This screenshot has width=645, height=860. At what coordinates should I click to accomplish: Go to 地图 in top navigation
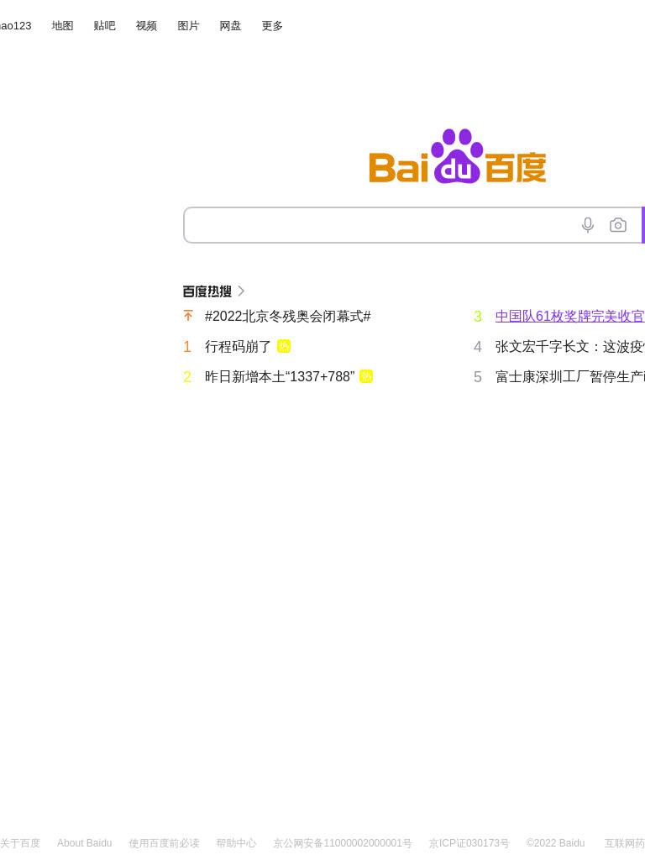(x=62, y=26)
